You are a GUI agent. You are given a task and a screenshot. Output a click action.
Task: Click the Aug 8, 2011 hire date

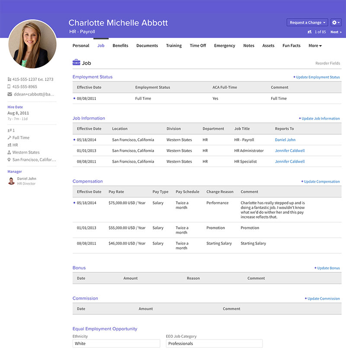click(18, 113)
